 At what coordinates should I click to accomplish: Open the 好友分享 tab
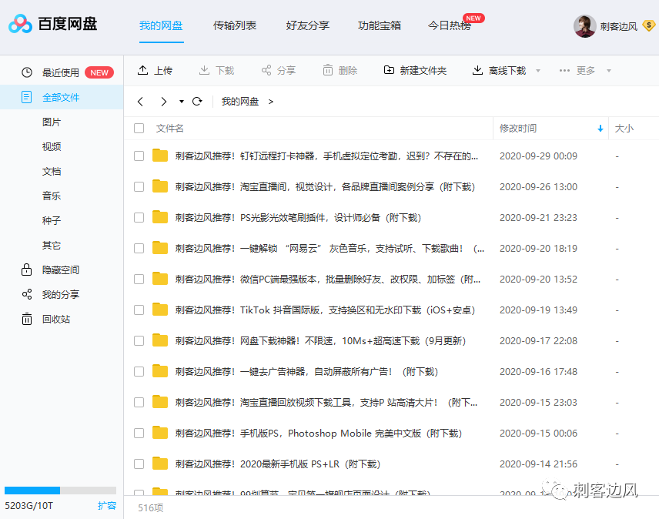(308, 25)
